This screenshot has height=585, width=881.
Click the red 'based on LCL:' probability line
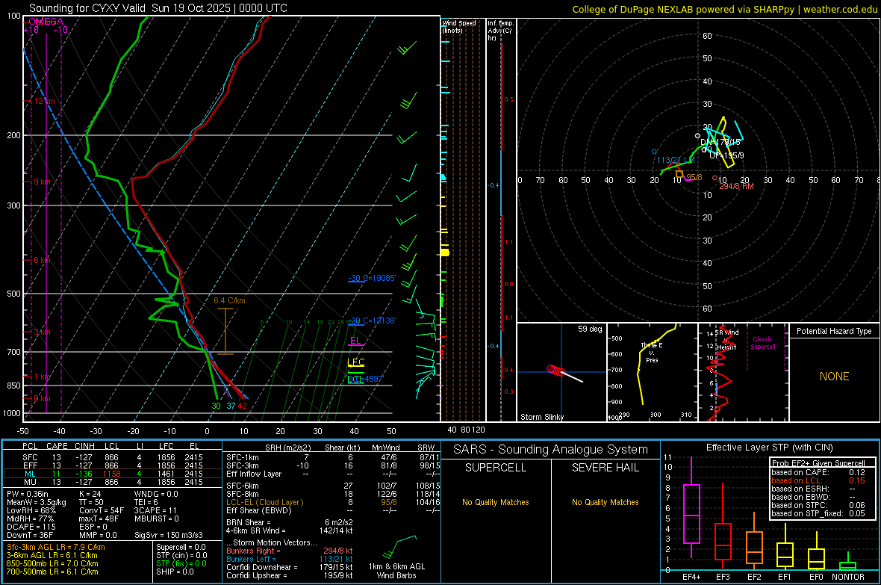[x=818, y=480]
